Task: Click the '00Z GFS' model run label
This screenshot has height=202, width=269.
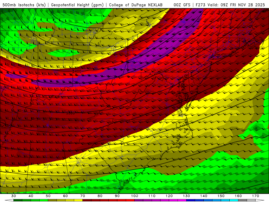Action: click(182, 5)
